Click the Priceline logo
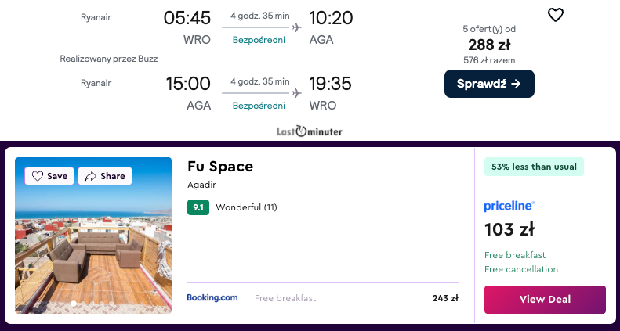Image resolution: width=620 pixels, height=331 pixels. [509, 206]
